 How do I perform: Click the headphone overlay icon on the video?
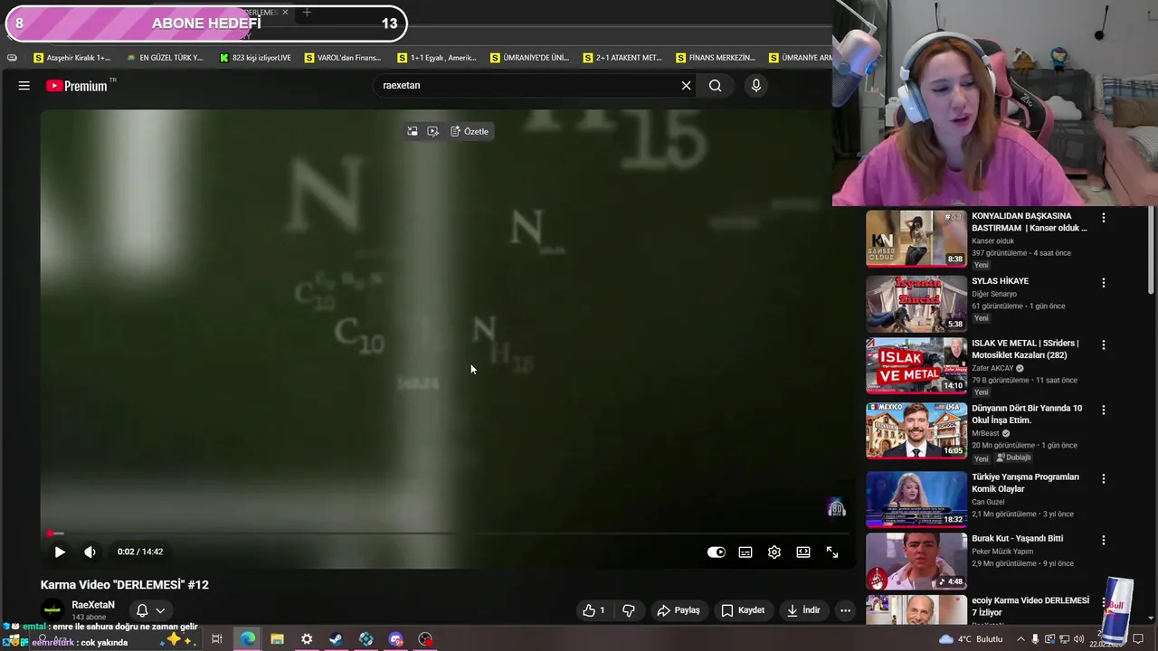837,509
